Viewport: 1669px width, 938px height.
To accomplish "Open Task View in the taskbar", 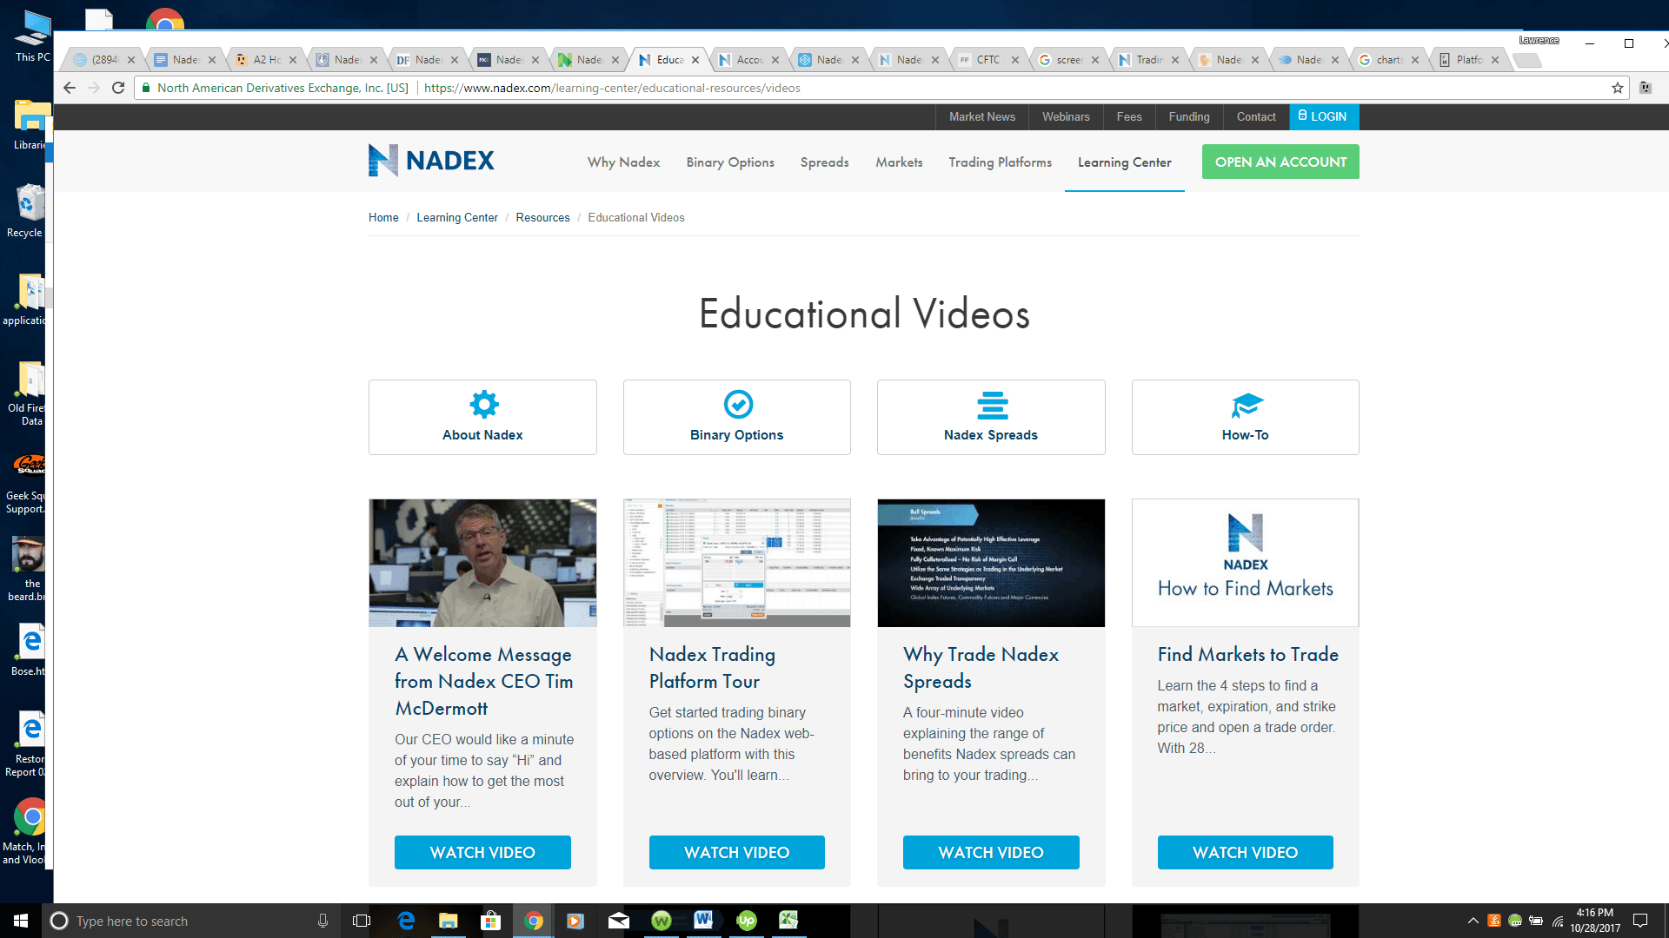I will click(362, 921).
